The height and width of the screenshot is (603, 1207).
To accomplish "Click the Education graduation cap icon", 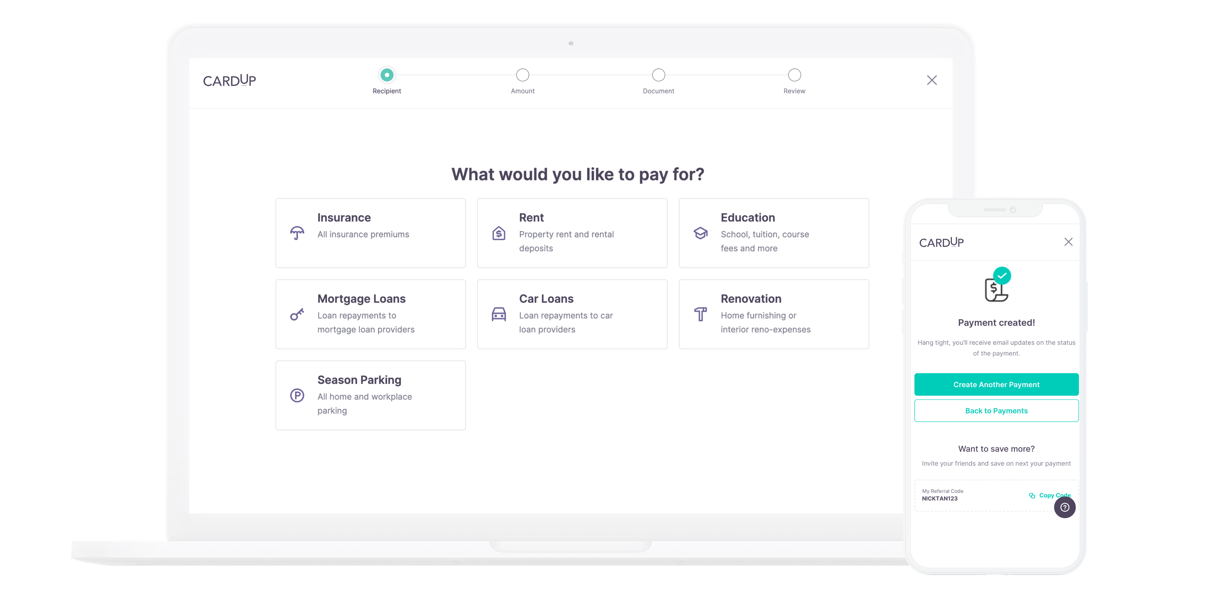I will [700, 233].
